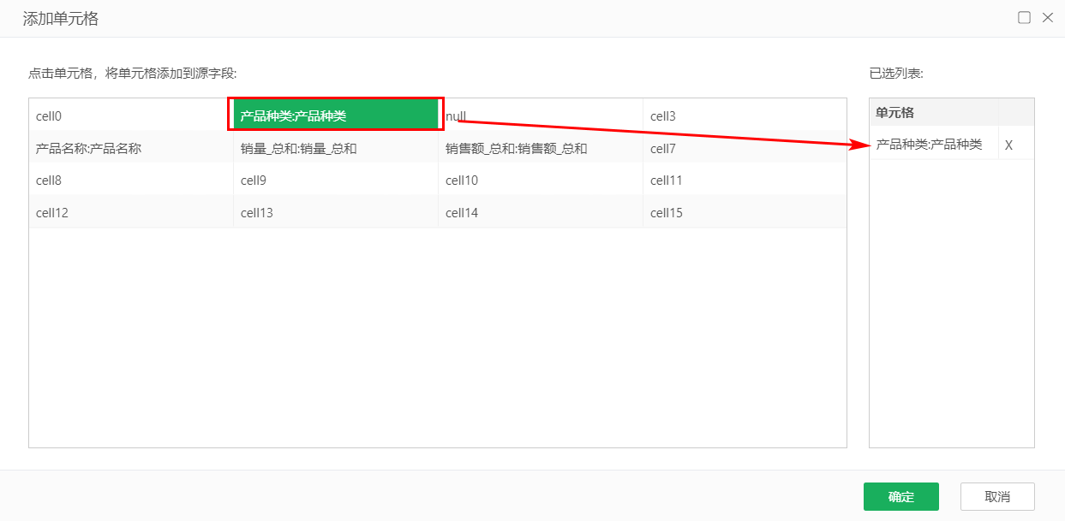Close the 添加单元格 dialog
The image size is (1065, 521).
pos(1047,18)
